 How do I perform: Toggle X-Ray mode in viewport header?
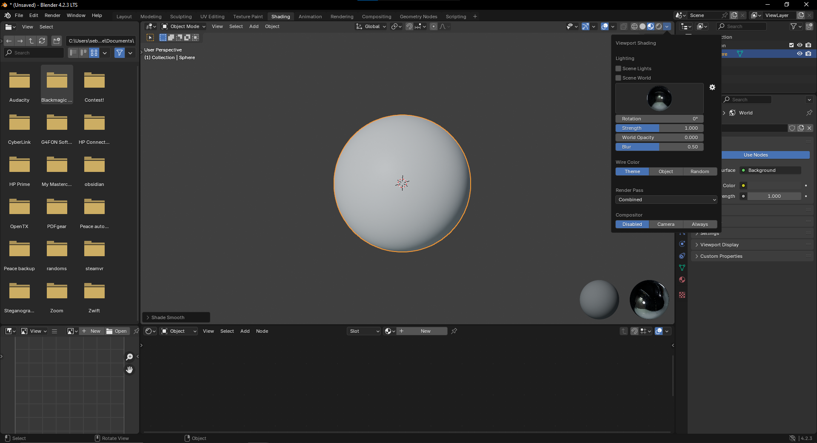point(623,26)
